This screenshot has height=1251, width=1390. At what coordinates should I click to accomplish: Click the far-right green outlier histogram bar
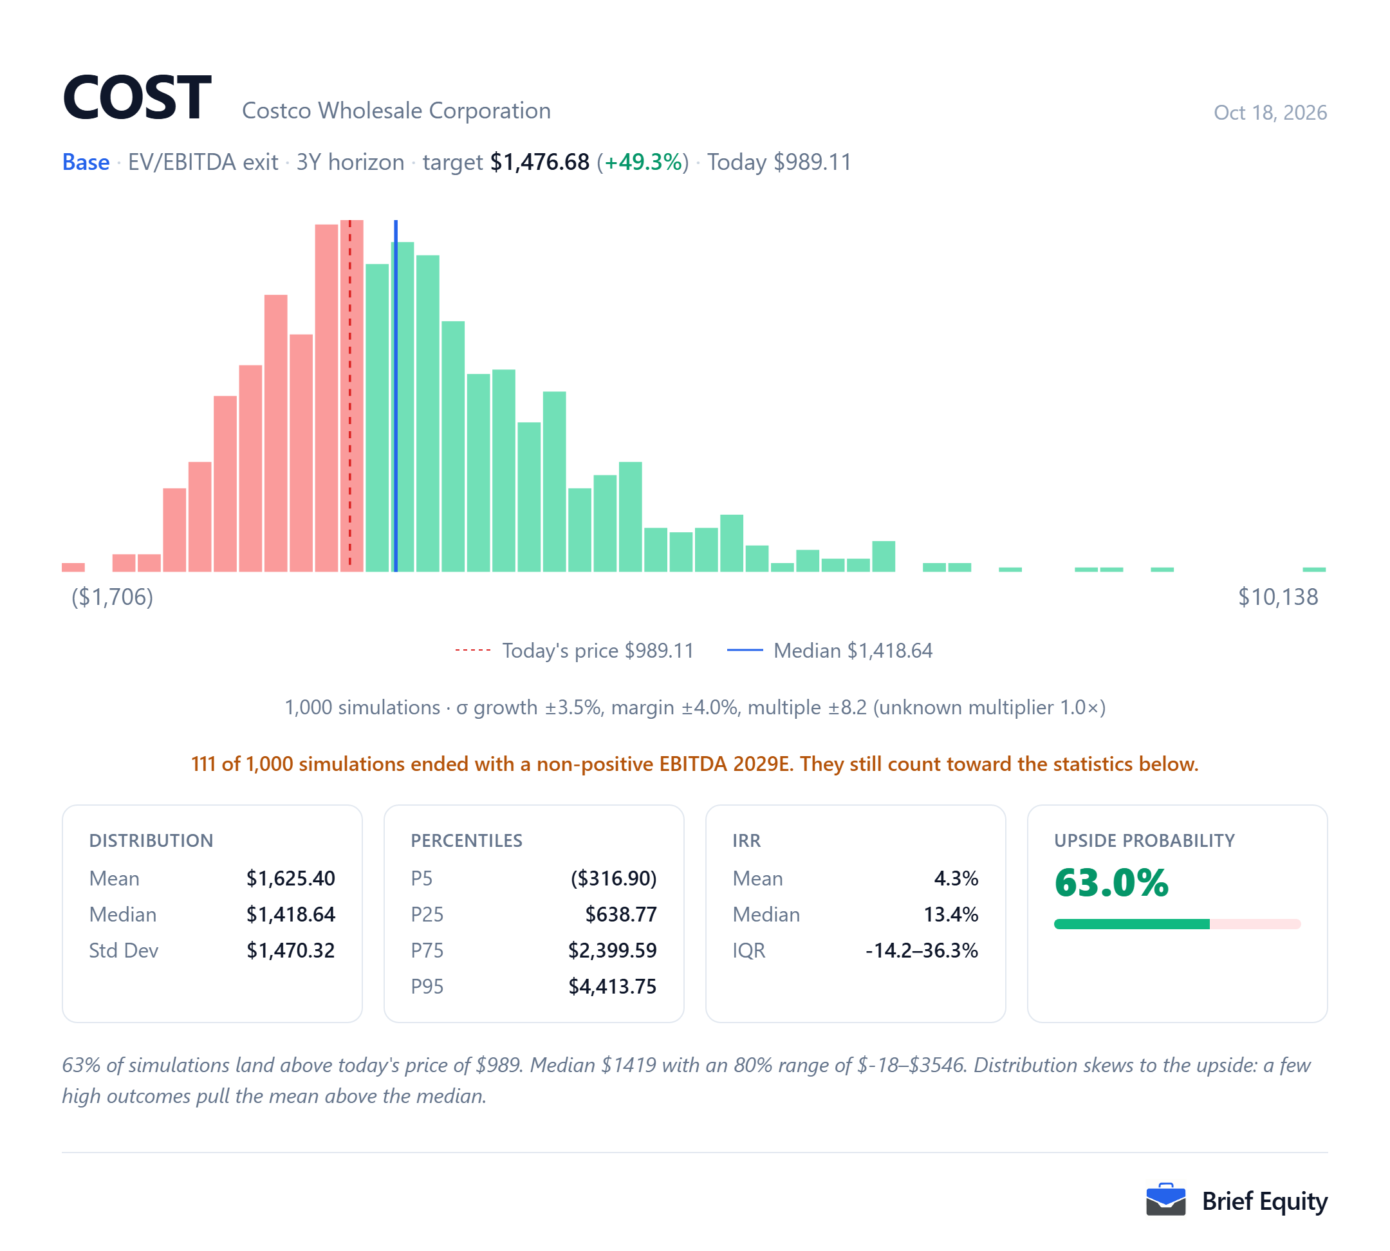tap(1313, 569)
